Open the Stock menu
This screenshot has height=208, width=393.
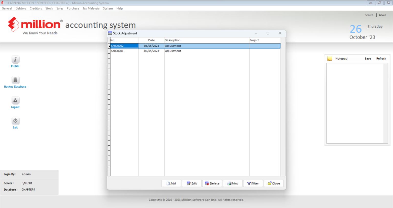[49, 8]
